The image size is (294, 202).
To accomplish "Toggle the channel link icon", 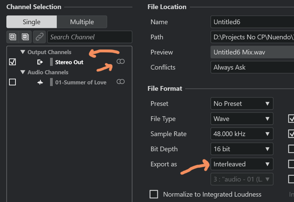I will [40, 37].
